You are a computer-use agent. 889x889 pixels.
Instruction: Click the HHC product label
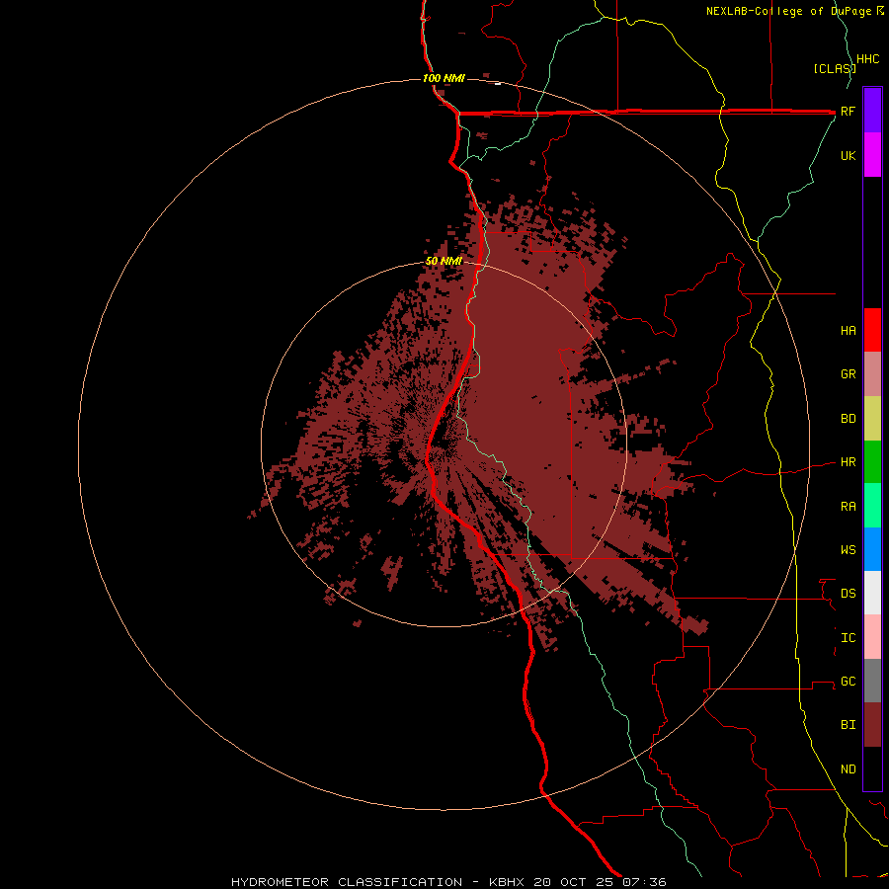click(867, 59)
